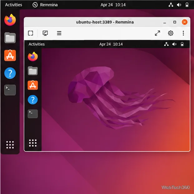Screen dimensions: 194x194
Task: Maximize the Remmina window
Action: (175, 22)
